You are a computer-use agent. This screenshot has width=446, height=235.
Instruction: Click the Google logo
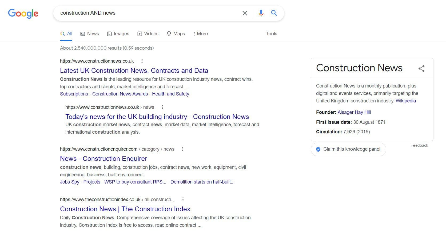(23, 13)
